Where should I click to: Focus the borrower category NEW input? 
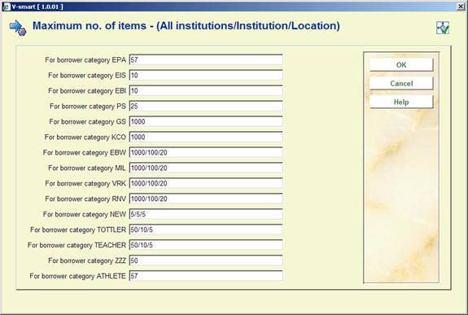click(206, 214)
